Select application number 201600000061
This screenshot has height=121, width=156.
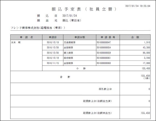click(x=104, y=58)
